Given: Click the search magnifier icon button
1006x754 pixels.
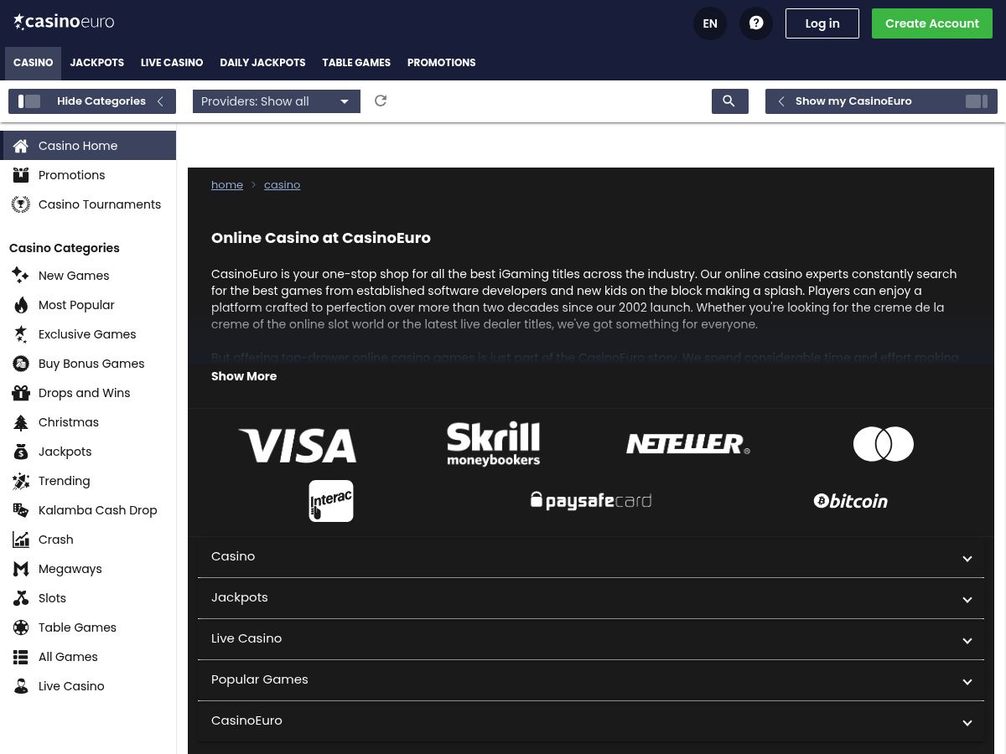Looking at the screenshot, I should (729, 101).
